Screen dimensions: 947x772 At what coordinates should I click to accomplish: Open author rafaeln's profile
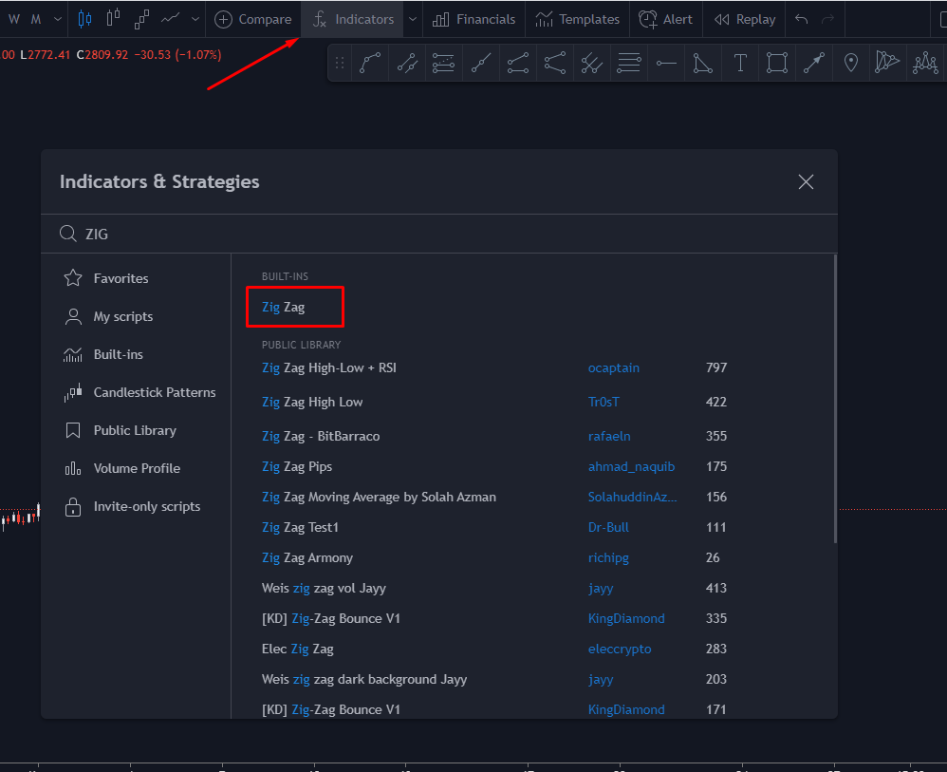pyautogui.click(x=609, y=436)
